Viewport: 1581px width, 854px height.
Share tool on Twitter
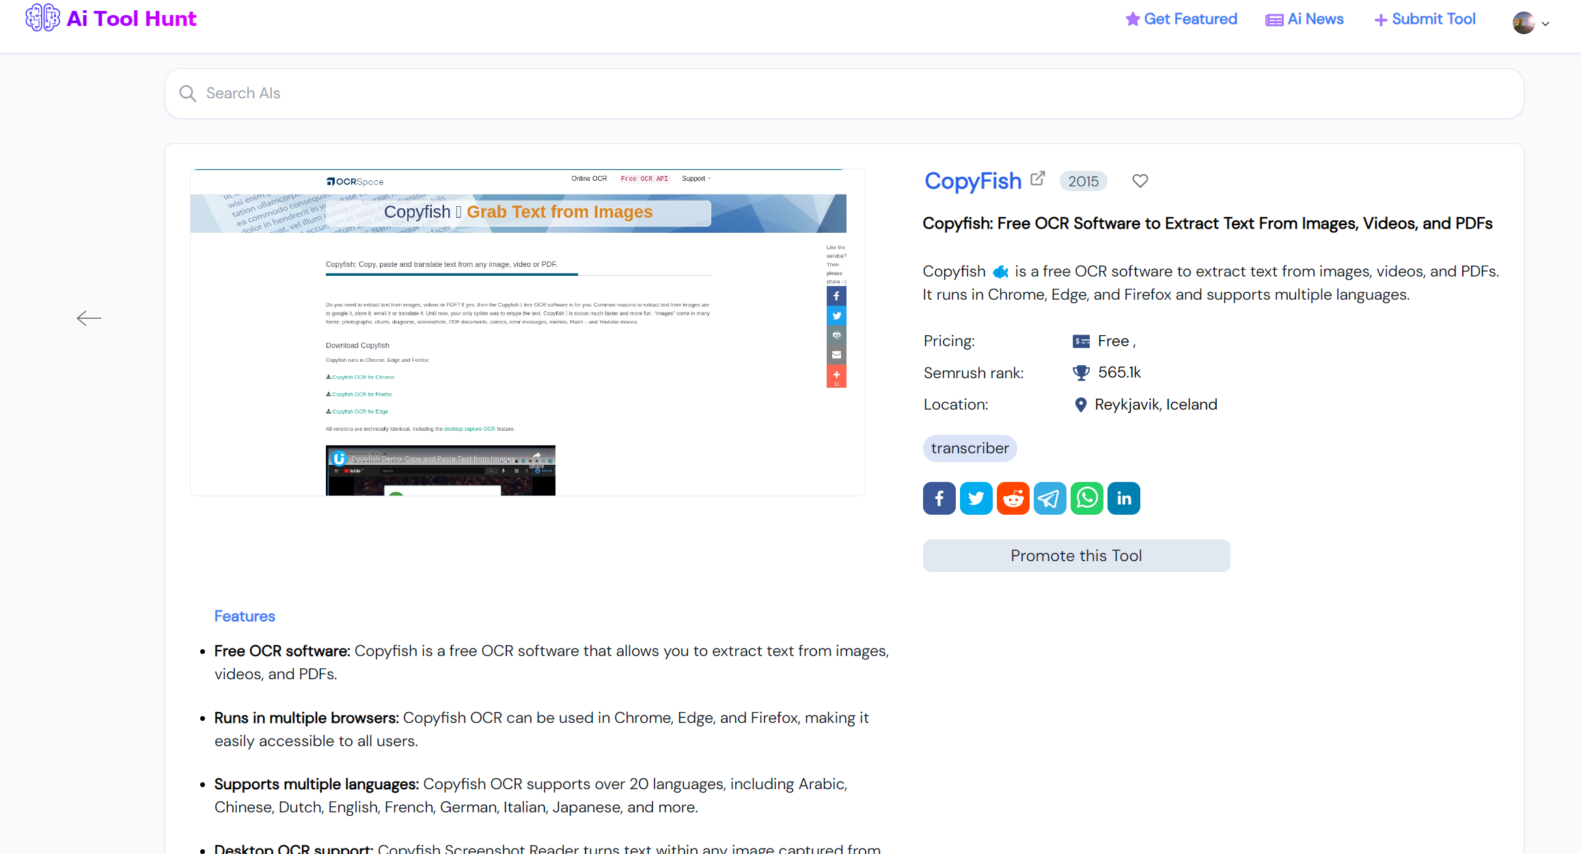(976, 498)
